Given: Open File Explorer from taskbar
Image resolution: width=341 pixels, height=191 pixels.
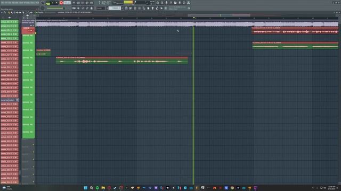Looking at the screenshot, I should (x=103, y=188).
